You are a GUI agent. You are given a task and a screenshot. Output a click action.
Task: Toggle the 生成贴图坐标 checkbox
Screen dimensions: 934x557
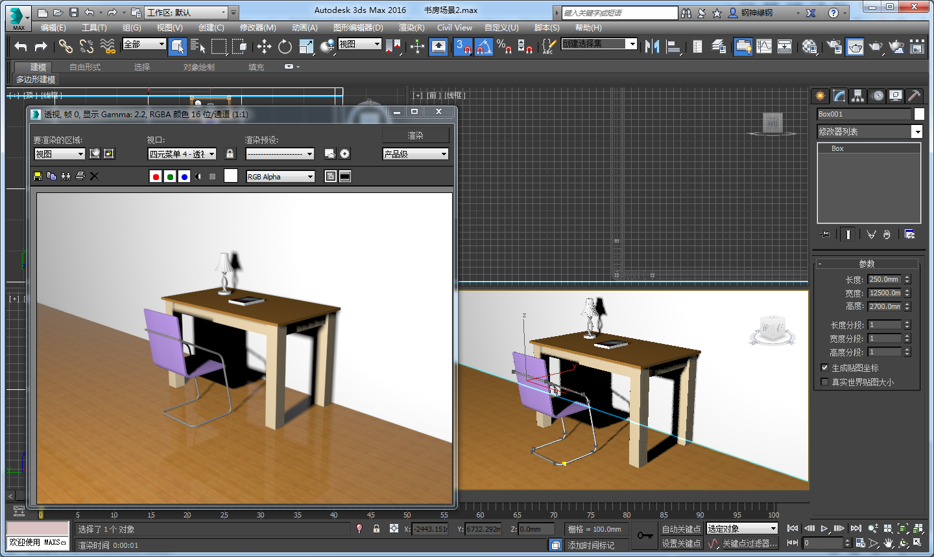click(x=825, y=367)
